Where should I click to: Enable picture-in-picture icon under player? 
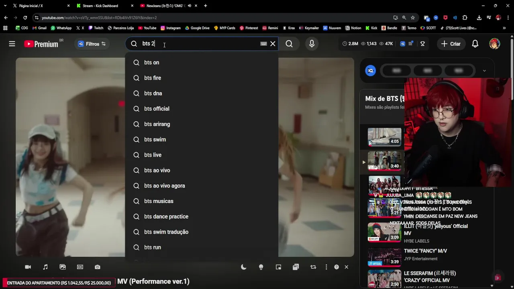click(278, 267)
